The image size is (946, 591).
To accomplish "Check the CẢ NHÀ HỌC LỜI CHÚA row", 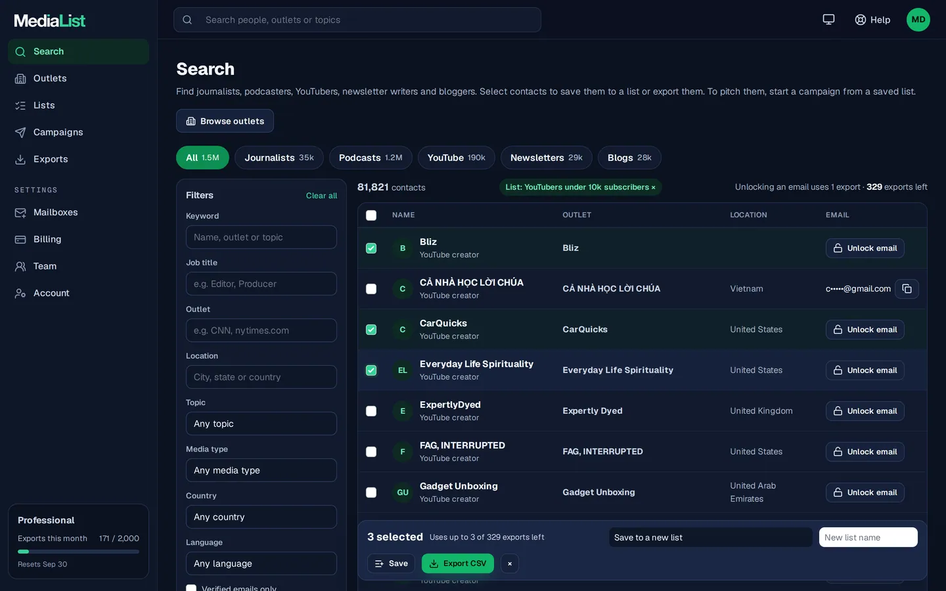I will (x=371, y=289).
